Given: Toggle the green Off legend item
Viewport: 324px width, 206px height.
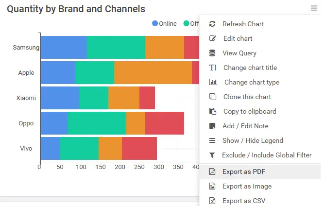Looking at the screenshot, I should click(191, 23).
